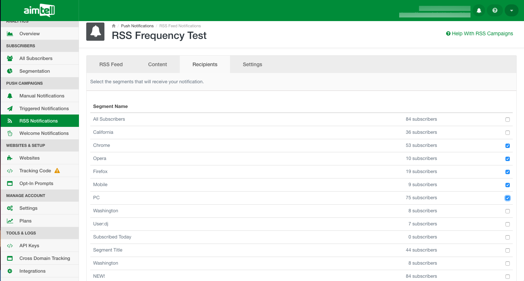Click the Integrations gear icon
This screenshot has height=281, width=524.
pos(10,271)
